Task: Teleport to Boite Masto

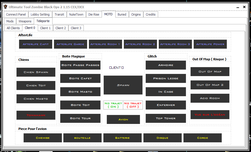Action: (x=80, y=92)
